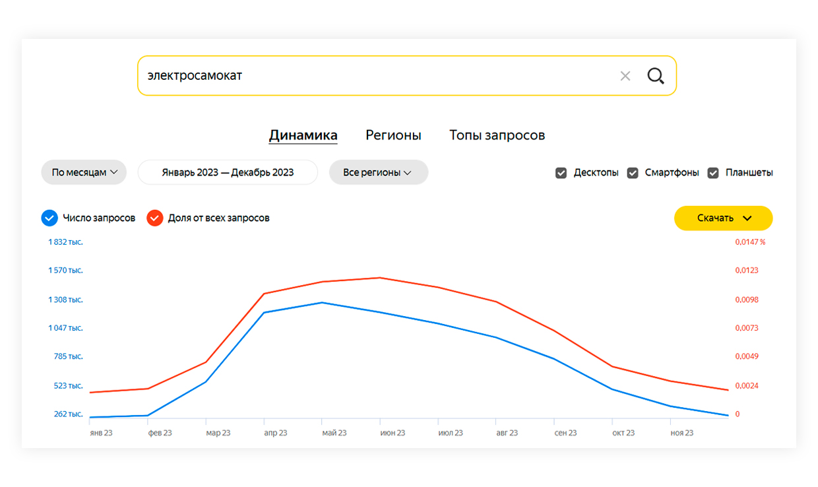The height and width of the screenshot is (487, 818).
Task: Open the Регионы tab
Action: coord(394,135)
